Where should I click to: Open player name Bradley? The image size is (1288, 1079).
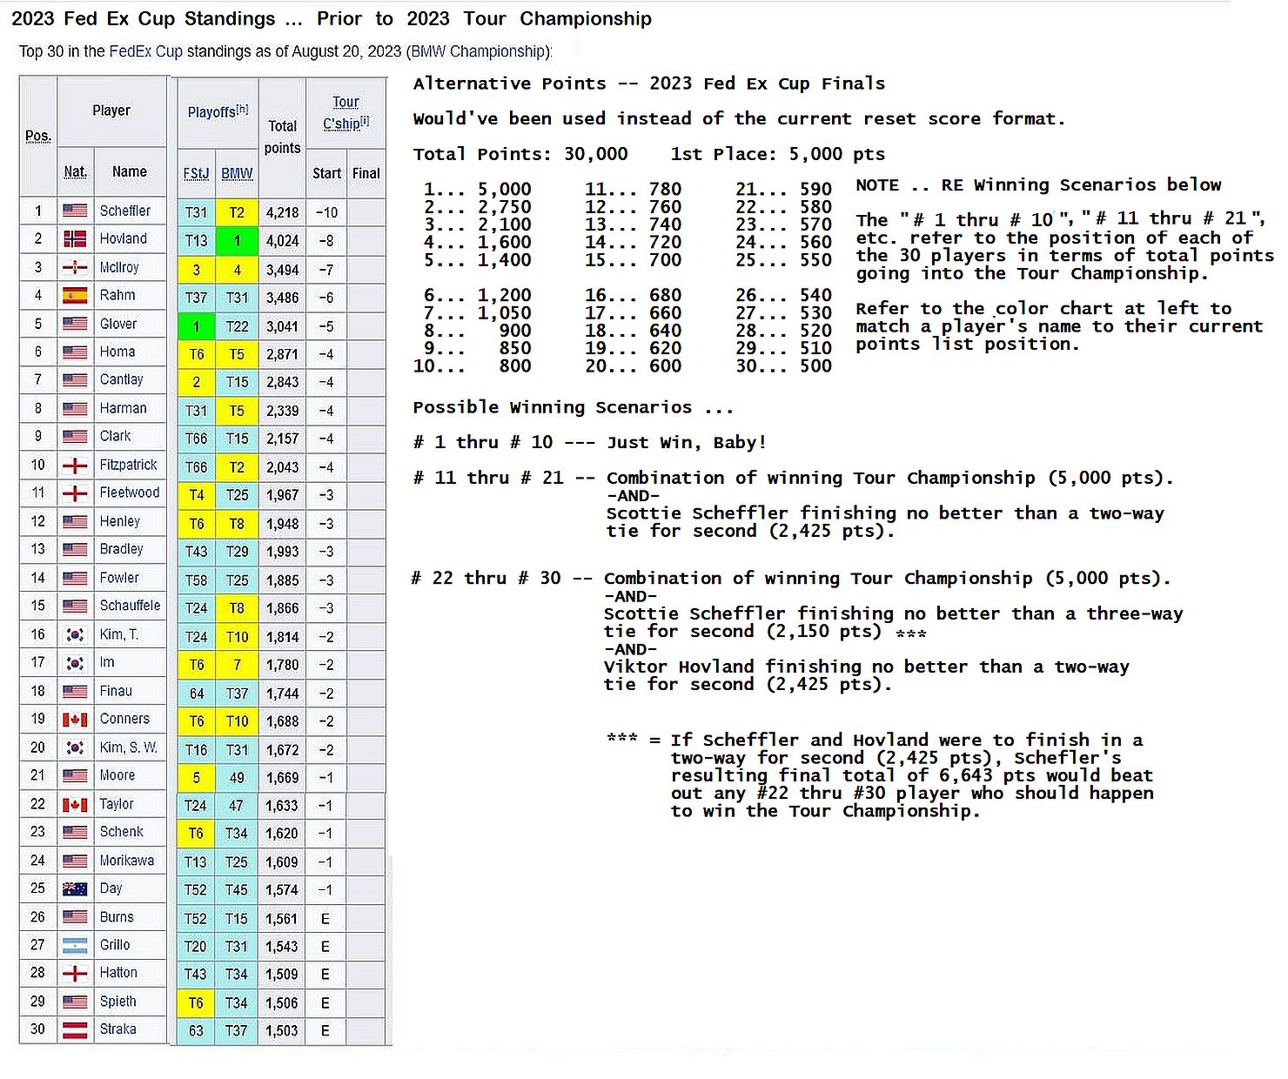(121, 549)
